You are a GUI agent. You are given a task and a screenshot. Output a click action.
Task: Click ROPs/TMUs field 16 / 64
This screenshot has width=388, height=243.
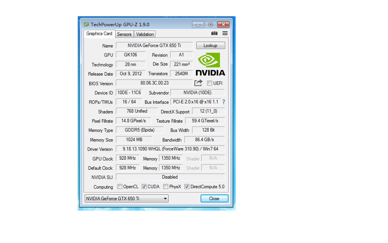click(x=129, y=102)
